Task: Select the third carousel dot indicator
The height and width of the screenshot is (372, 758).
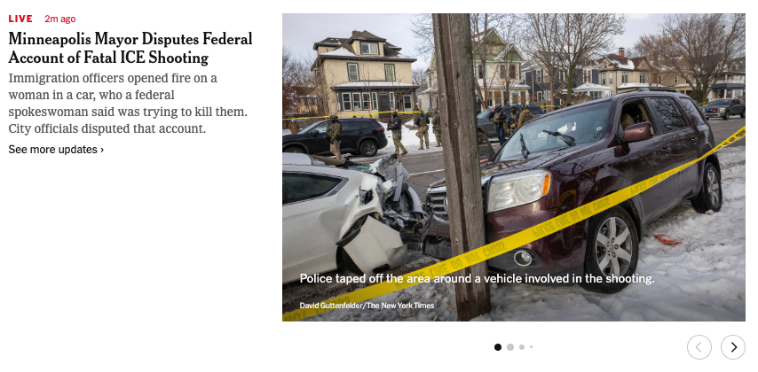Action: coord(522,347)
